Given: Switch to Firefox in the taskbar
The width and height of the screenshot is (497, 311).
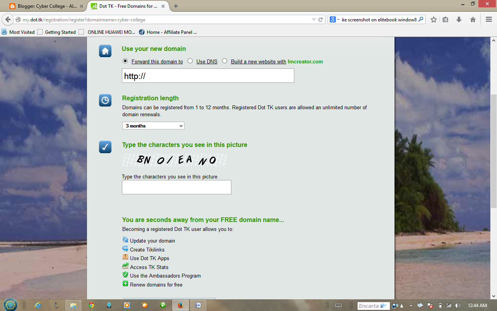Looking at the screenshot, I should click(x=180, y=305).
